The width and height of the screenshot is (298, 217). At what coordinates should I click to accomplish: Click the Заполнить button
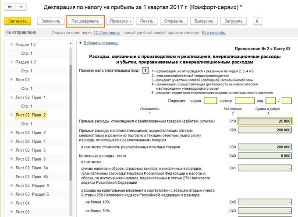click(x=51, y=21)
